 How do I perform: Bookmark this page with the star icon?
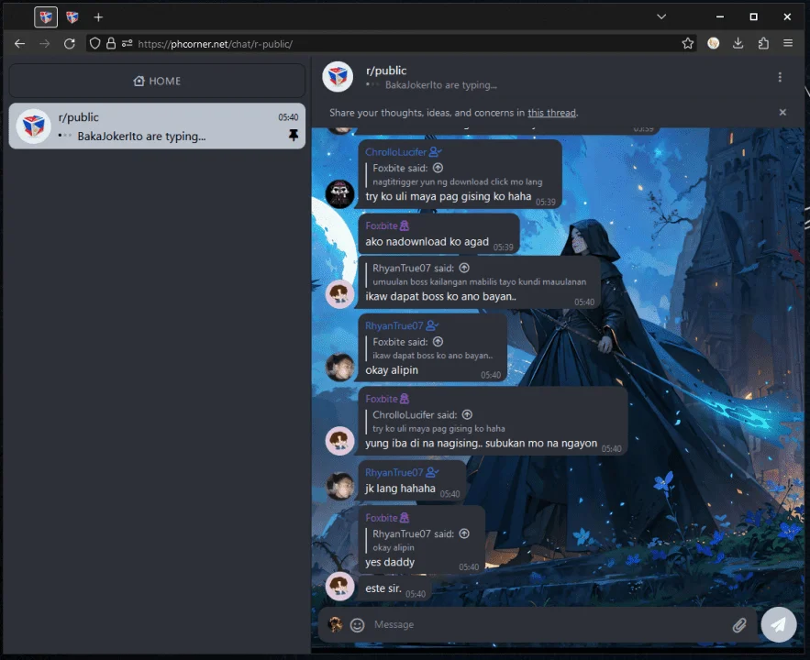(x=688, y=43)
